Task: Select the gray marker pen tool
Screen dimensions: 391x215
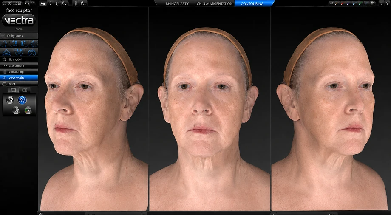Action: coord(366,3)
